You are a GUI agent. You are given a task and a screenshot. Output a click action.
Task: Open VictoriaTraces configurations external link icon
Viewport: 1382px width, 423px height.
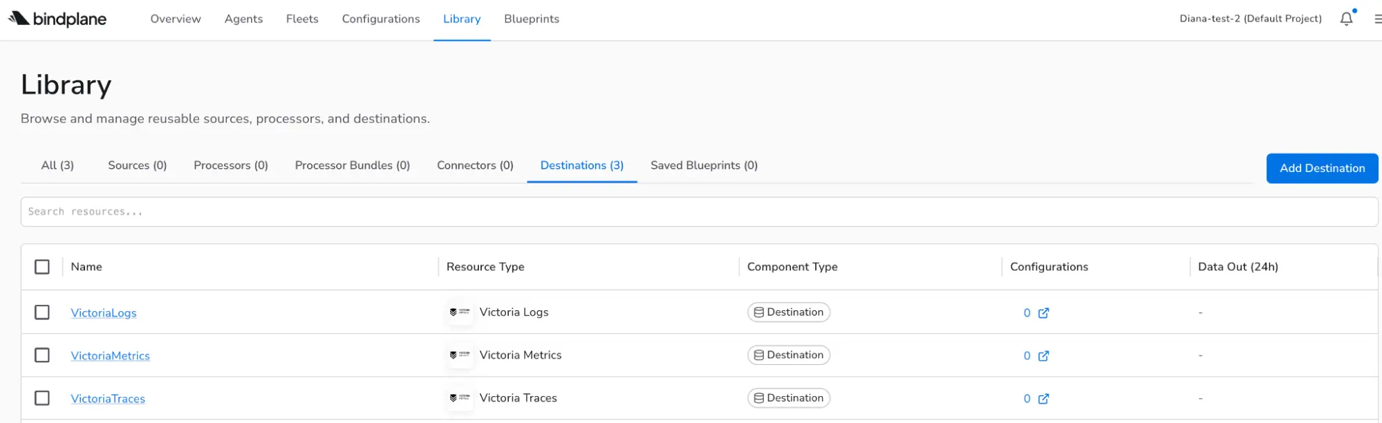coord(1043,399)
